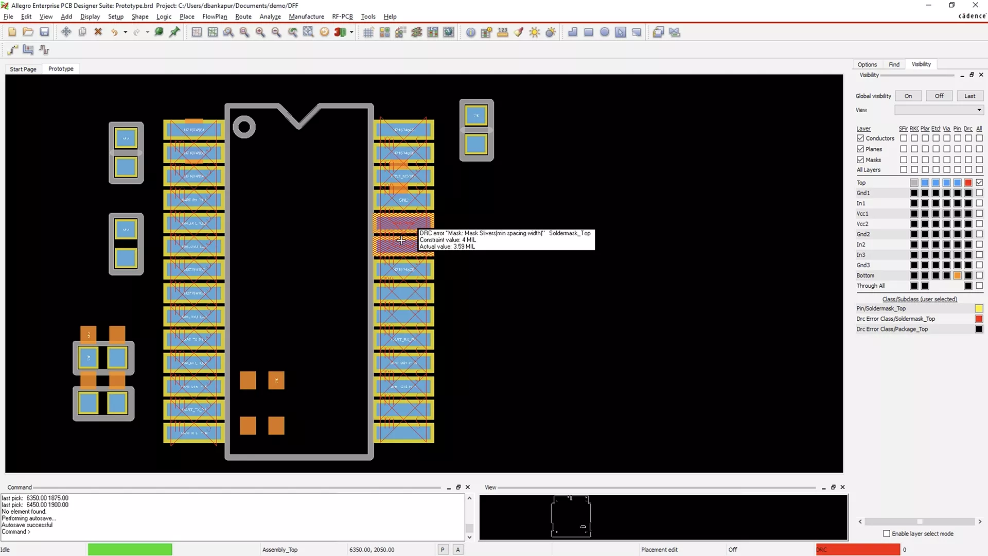Activate the 3D Canvas view
This screenshot has height=556, width=988.
pos(340,32)
